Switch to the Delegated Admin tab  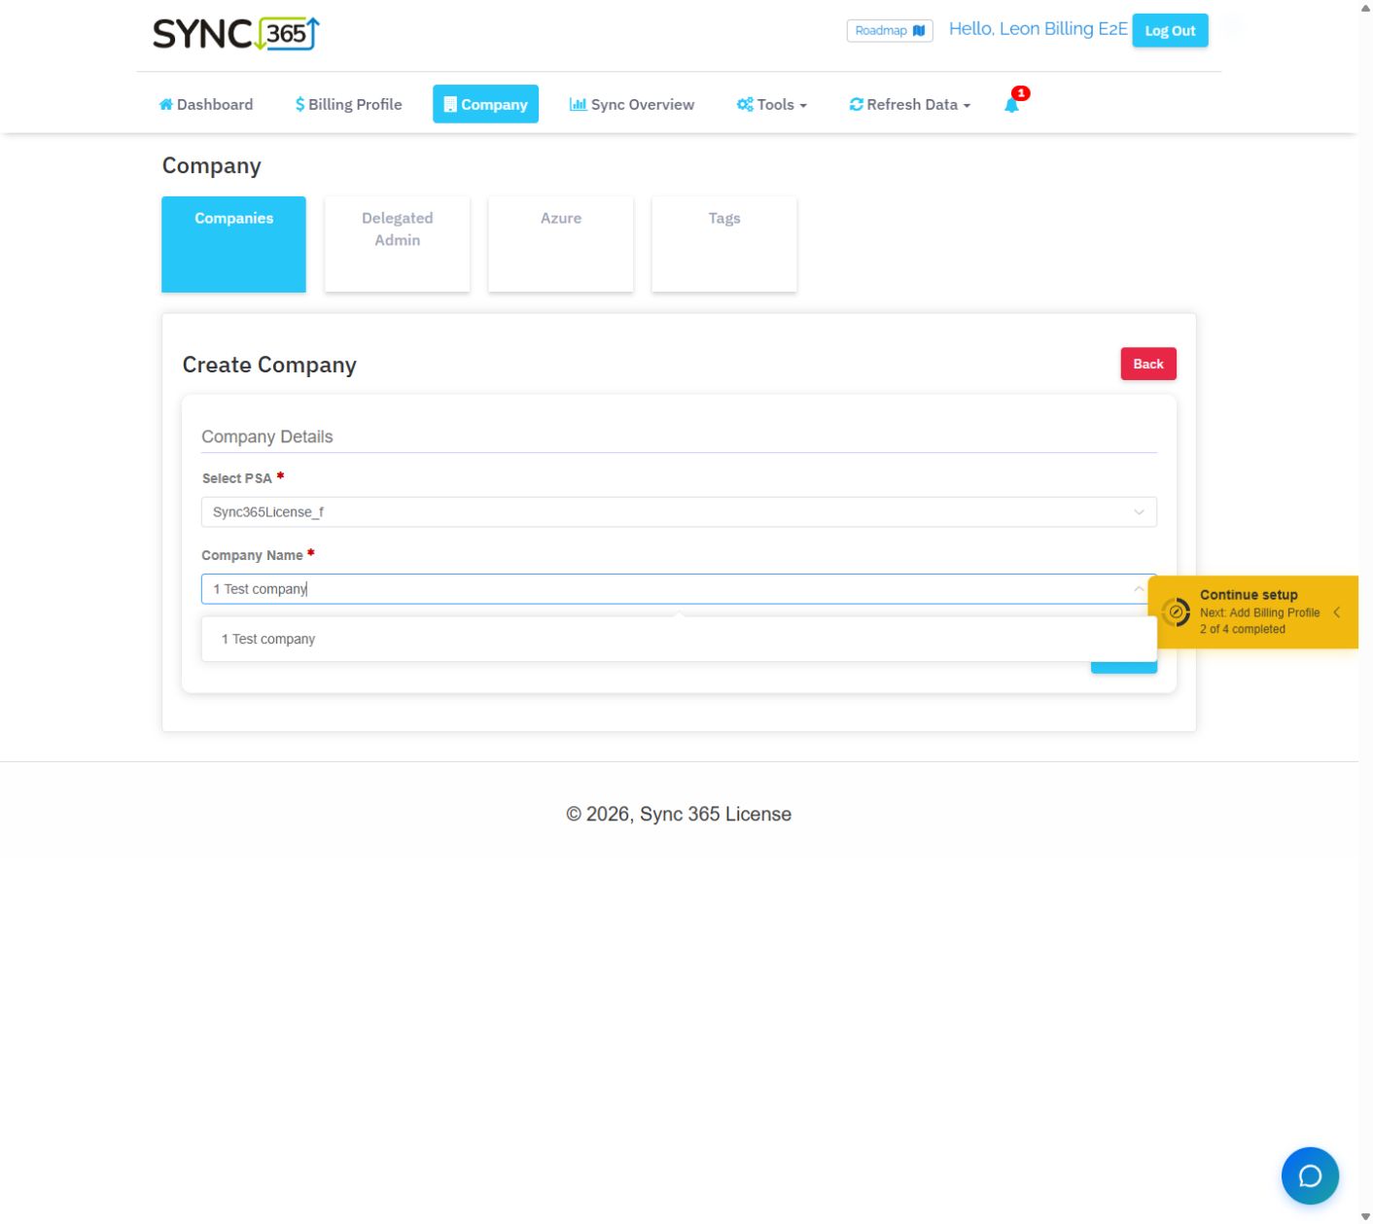point(397,244)
